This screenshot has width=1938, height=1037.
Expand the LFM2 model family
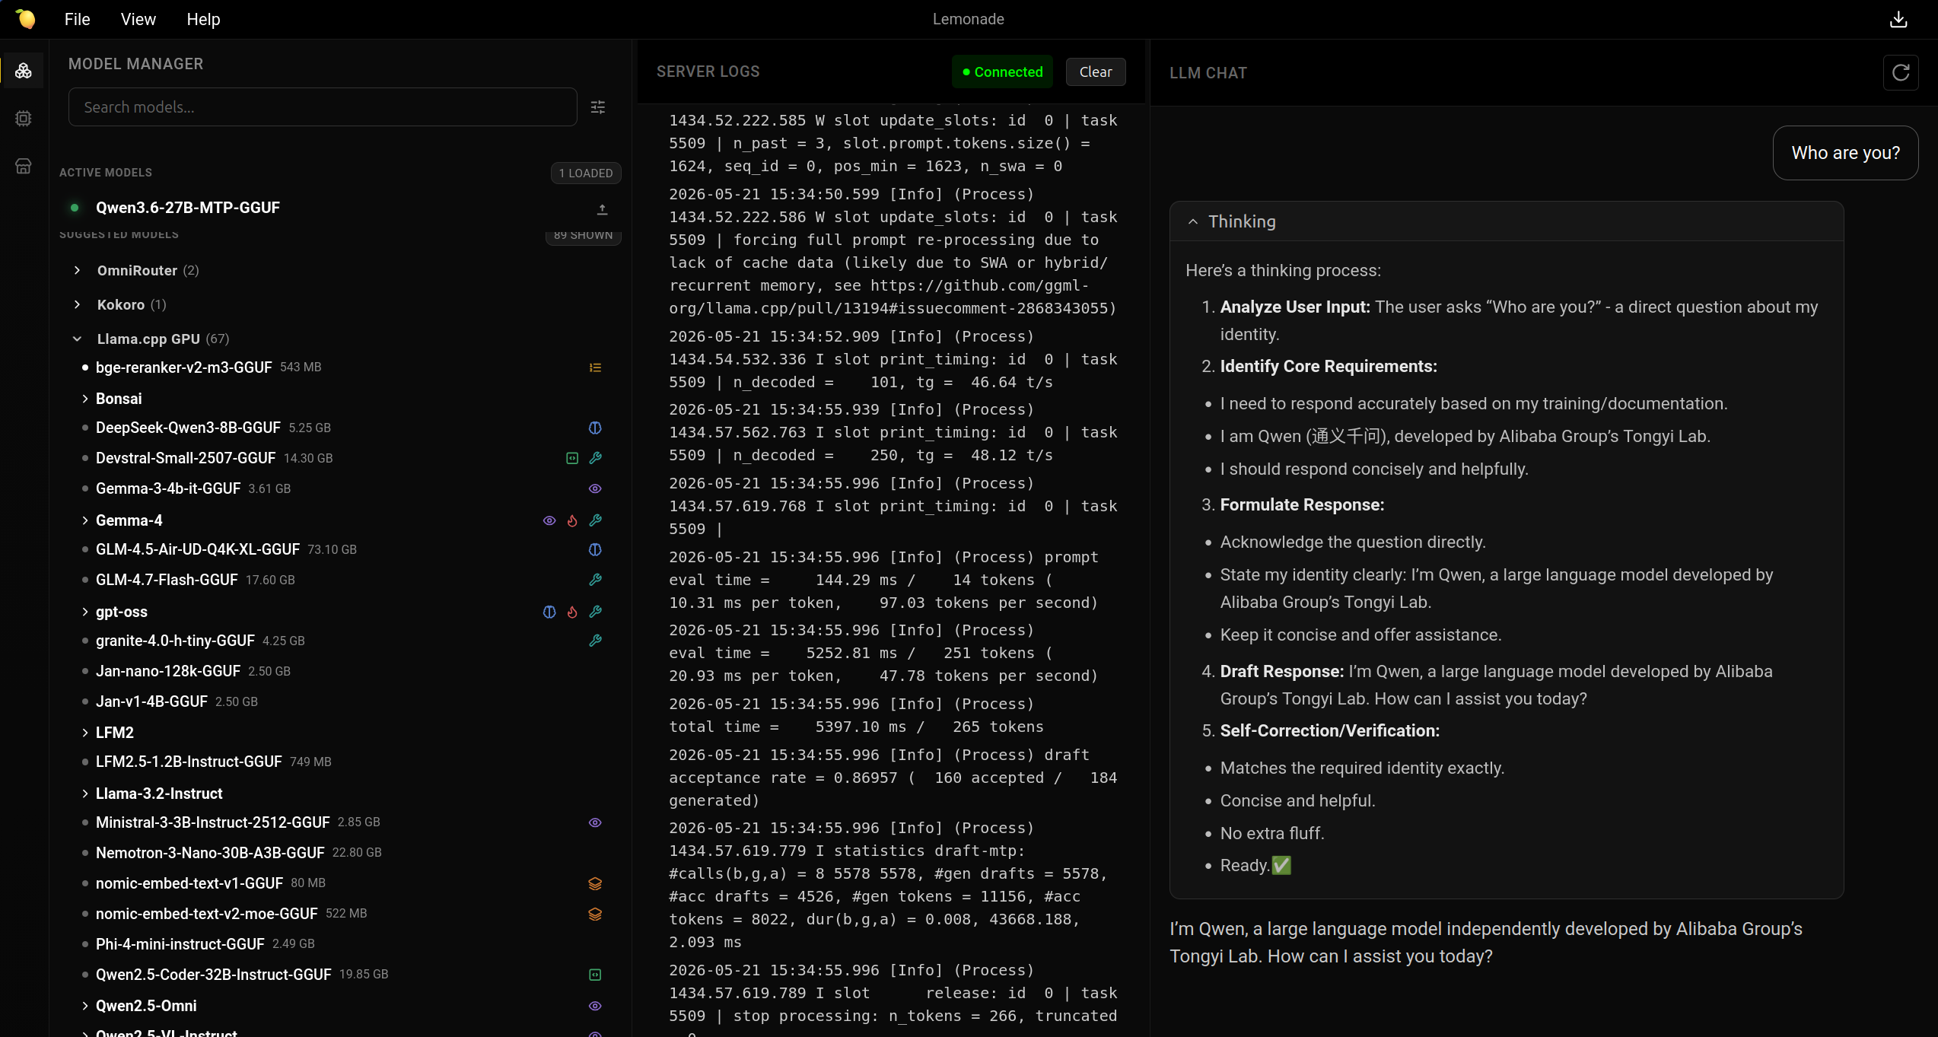84,733
